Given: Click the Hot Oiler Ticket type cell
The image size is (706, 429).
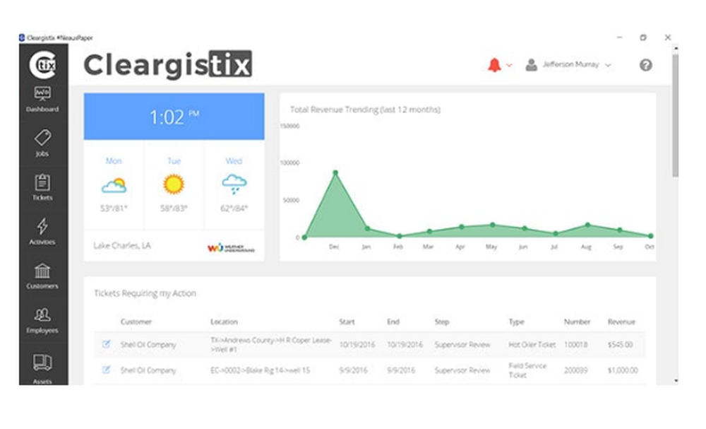Looking at the screenshot, I should point(532,345).
